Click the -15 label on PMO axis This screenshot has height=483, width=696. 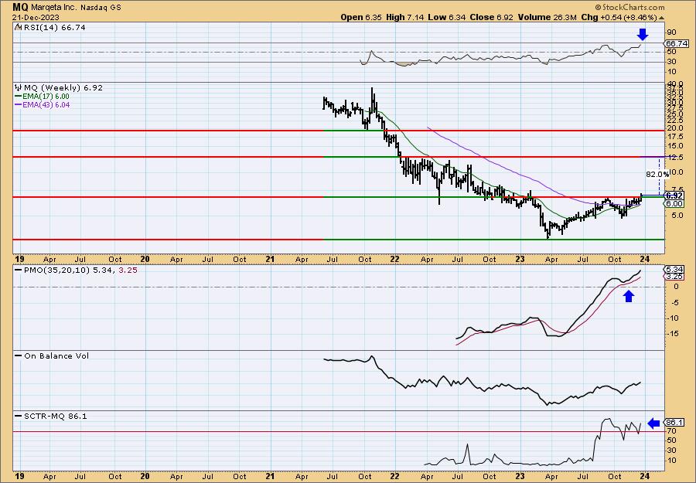pyautogui.click(x=673, y=334)
